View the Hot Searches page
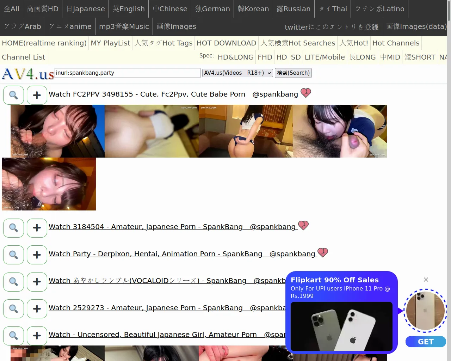 298,43
